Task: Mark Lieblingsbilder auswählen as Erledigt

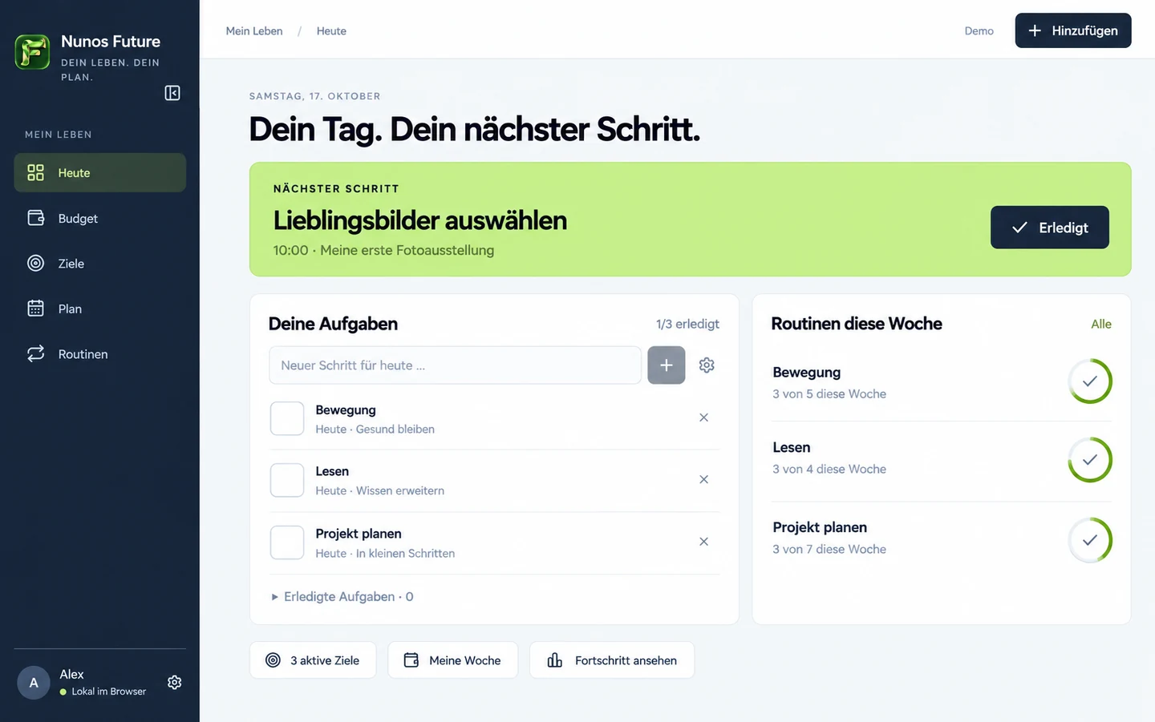Action: tap(1050, 228)
